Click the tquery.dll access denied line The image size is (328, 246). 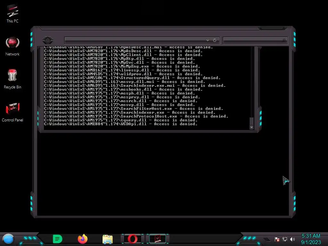tap(121, 120)
